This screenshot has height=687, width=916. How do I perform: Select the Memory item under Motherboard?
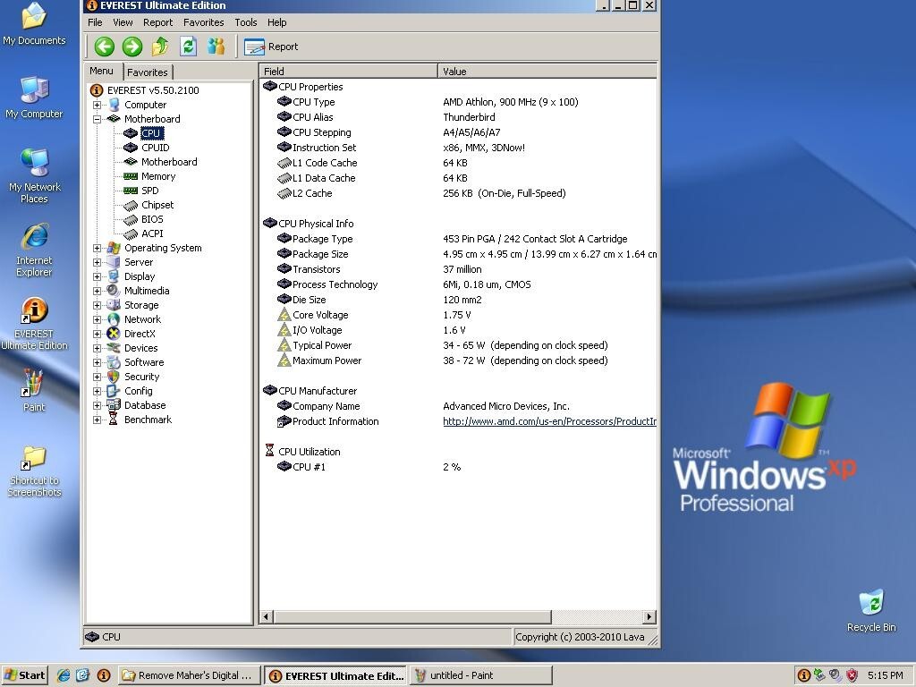click(x=158, y=176)
